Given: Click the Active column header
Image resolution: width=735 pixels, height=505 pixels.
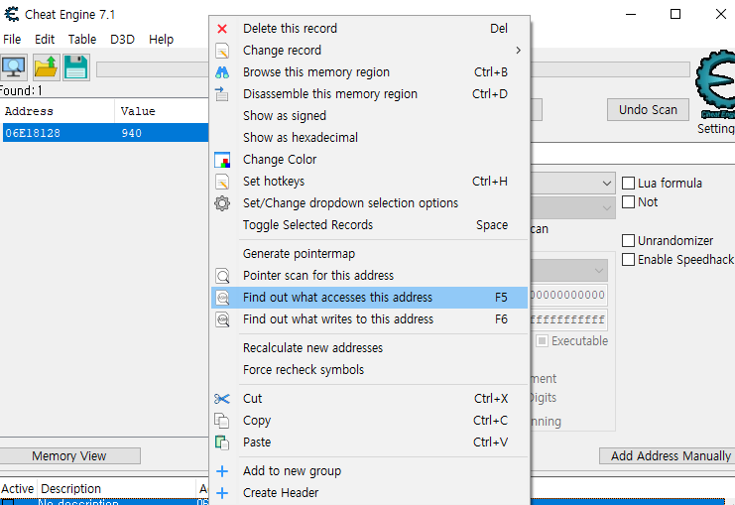Looking at the screenshot, I should (18, 488).
